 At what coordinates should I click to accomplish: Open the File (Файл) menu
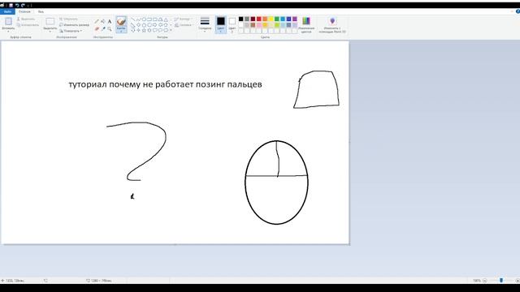[7, 11]
